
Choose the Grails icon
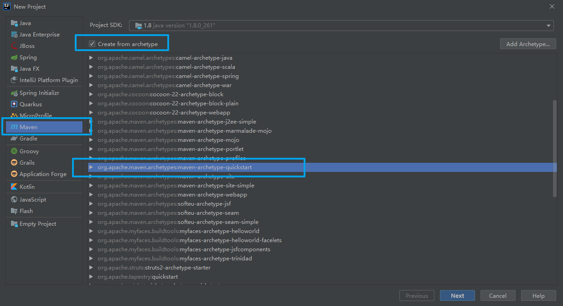coord(14,163)
